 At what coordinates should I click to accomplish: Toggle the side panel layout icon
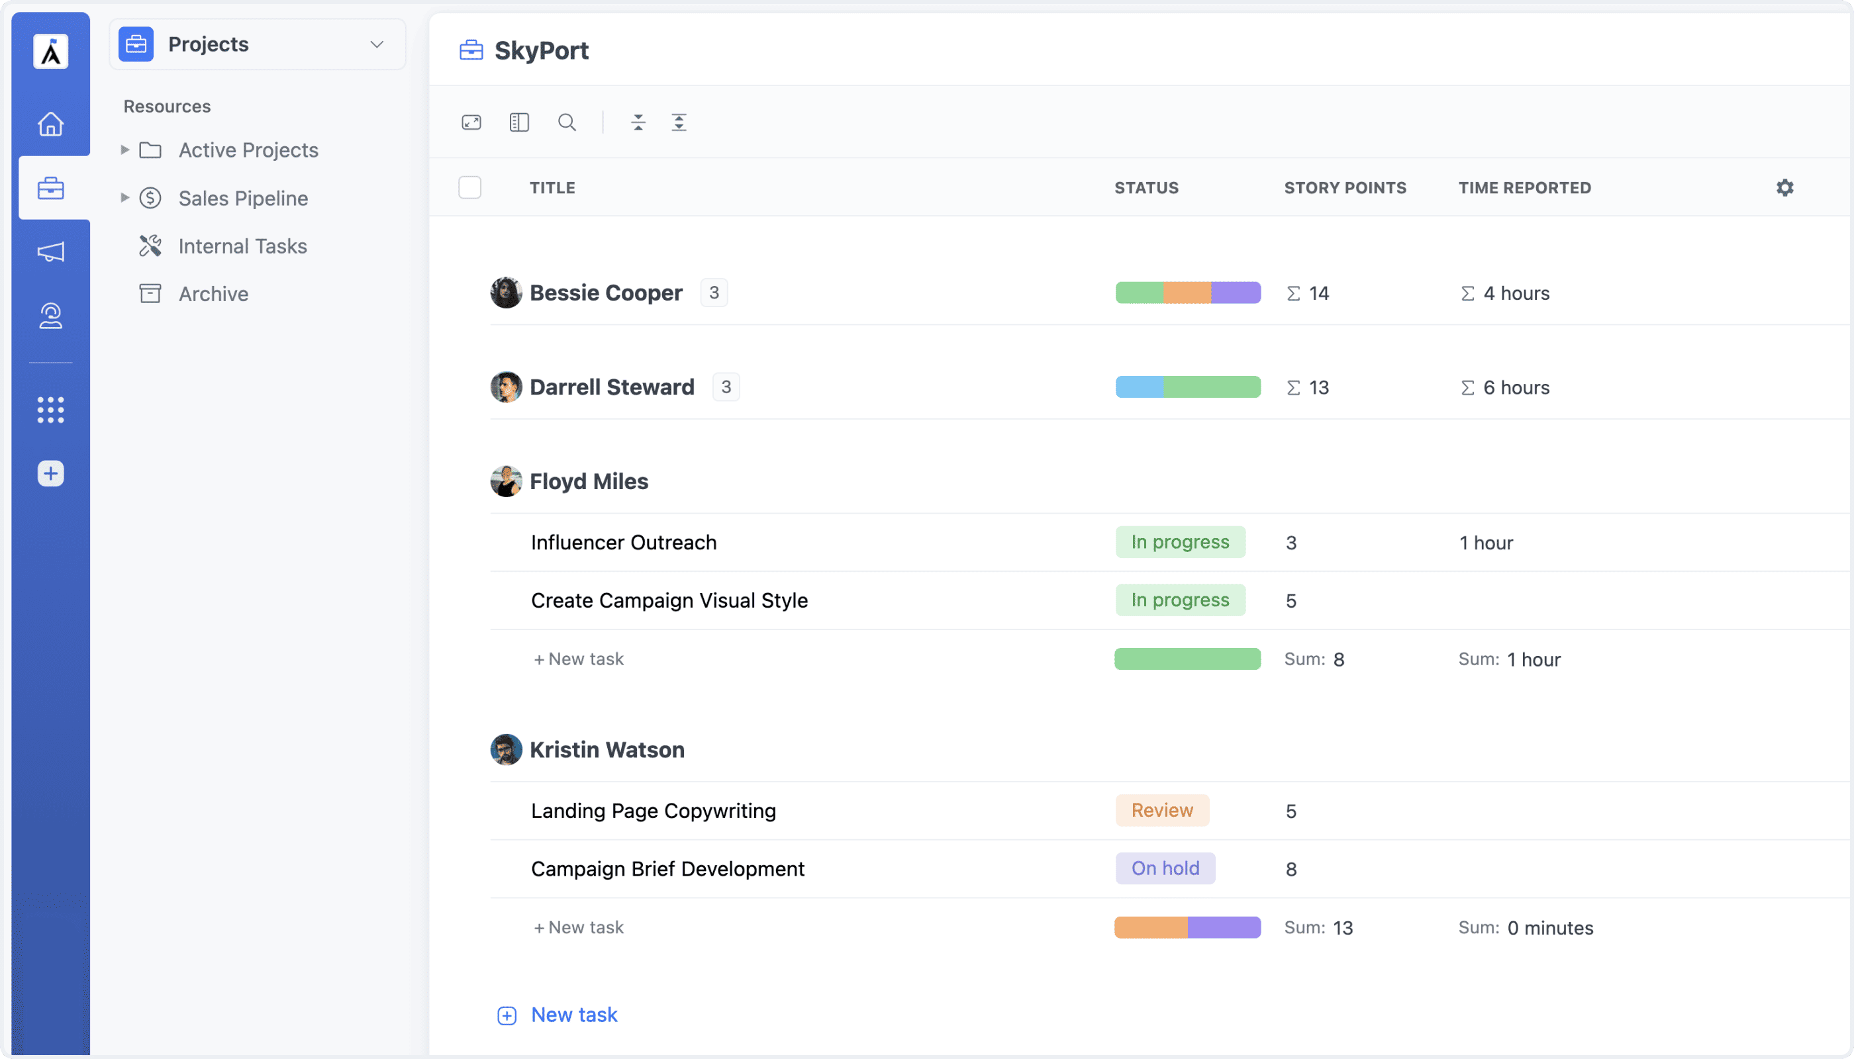coord(519,122)
